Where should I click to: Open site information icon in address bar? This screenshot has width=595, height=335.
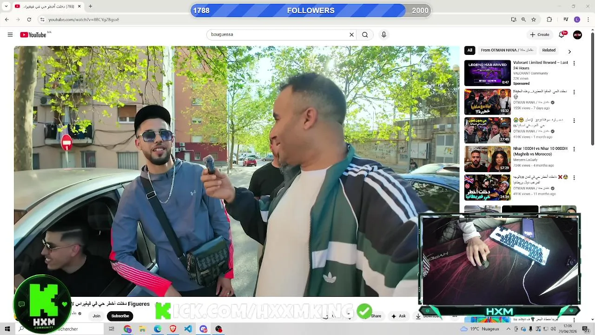coord(42,20)
